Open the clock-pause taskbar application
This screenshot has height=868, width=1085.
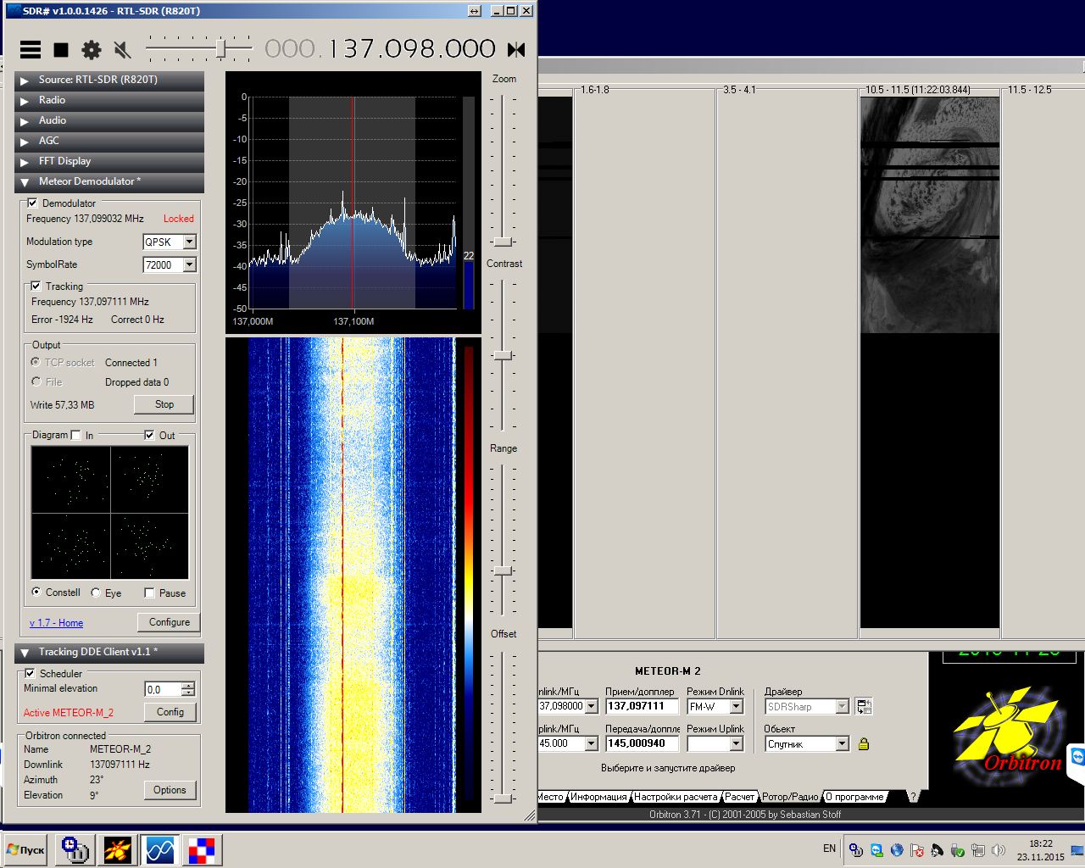[x=75, y=849]
